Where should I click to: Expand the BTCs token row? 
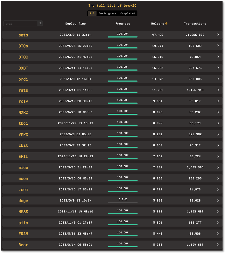click(112, 46)
